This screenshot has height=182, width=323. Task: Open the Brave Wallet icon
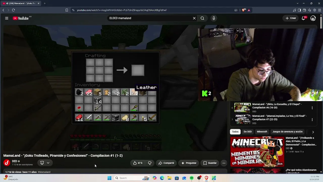point(304,10)
